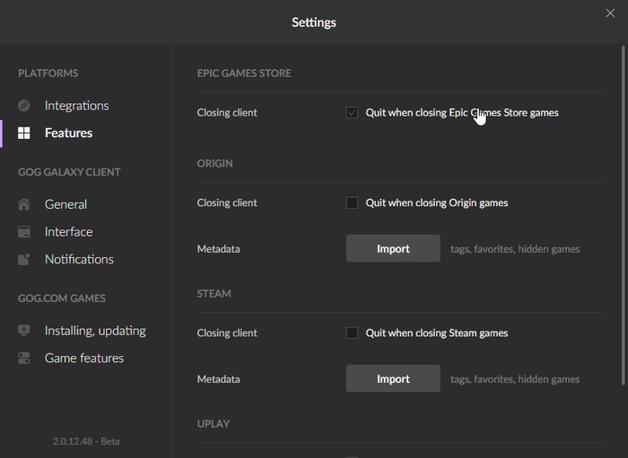Image resolution: width=628 pixels, height=458 pixels.
Task: Click Origin's 'tags, favorites, hidden games' hint
Action: (x=515, y=249)
